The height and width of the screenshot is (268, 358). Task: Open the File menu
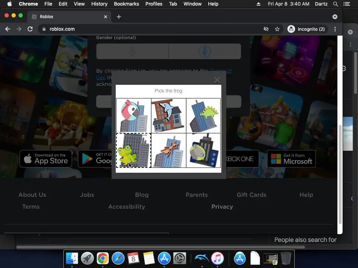tap(48, 4)
